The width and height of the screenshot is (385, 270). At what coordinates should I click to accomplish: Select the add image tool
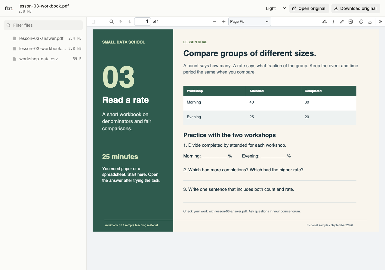pyautogui.click(x=351, y=22)
